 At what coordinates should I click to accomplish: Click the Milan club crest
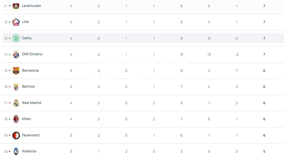16,119
